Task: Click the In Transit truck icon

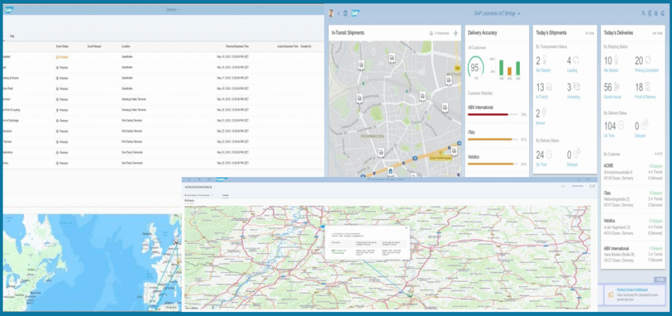Action: click(549, 87)
